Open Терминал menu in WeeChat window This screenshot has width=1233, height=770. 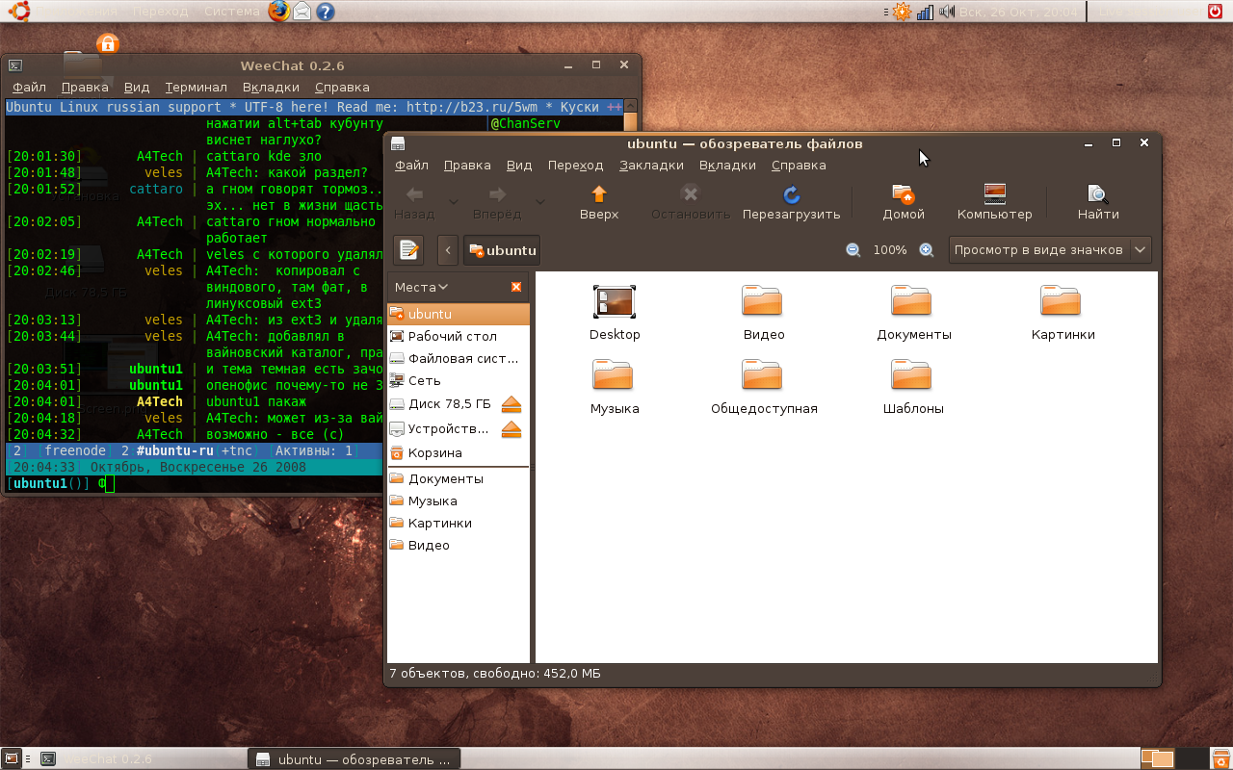[x=196, y=88]
